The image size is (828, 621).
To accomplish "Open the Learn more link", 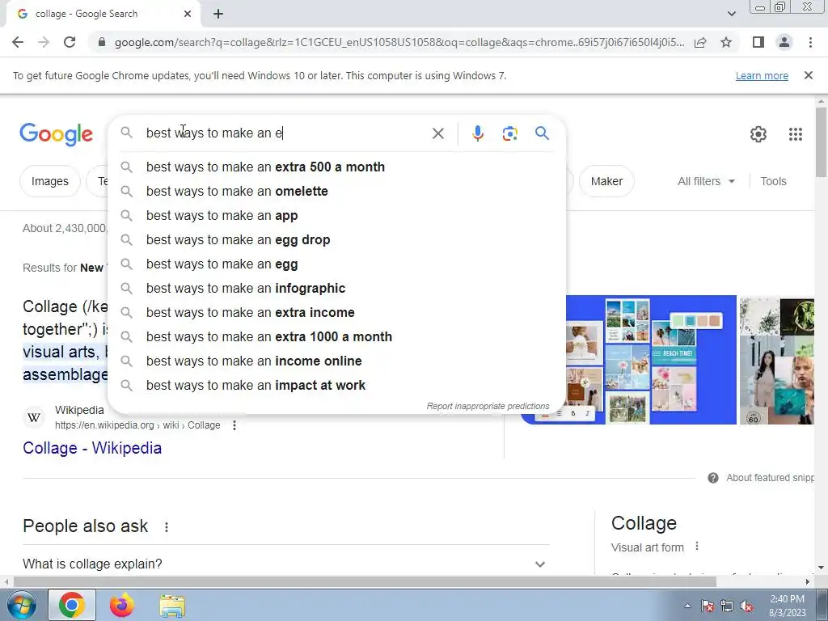I will click(x=762, y=75).
